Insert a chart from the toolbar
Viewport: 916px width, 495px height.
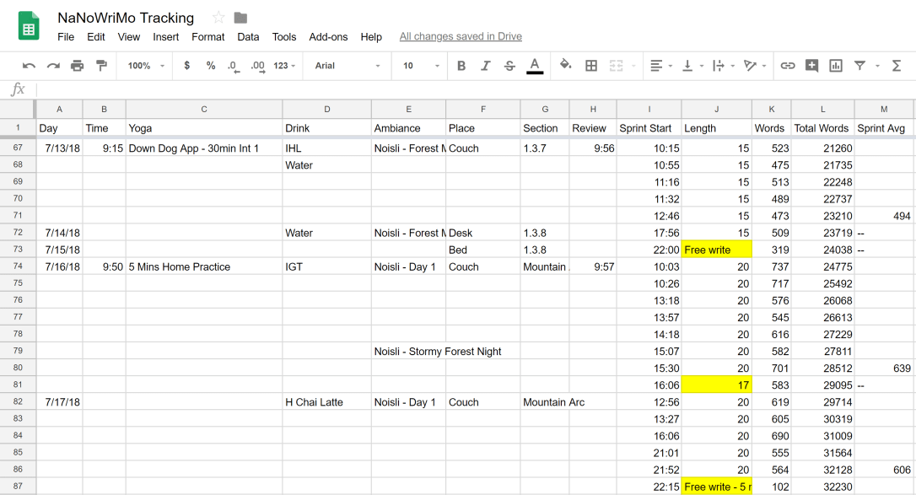coord(836,66)
